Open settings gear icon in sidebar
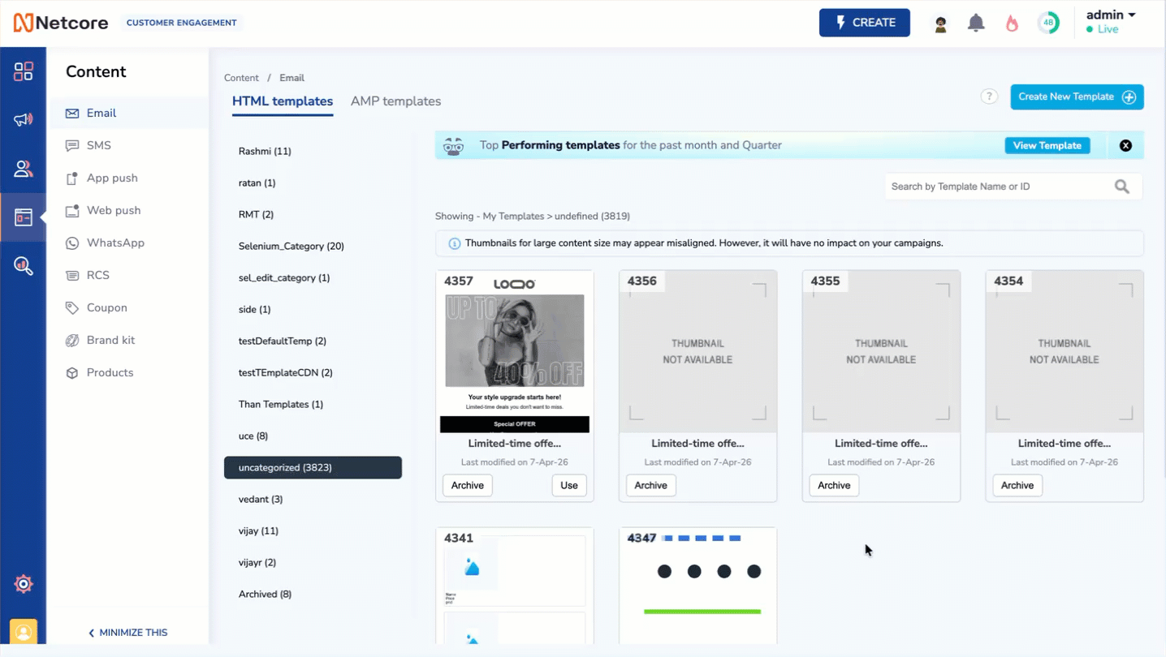 coord(24,583)
